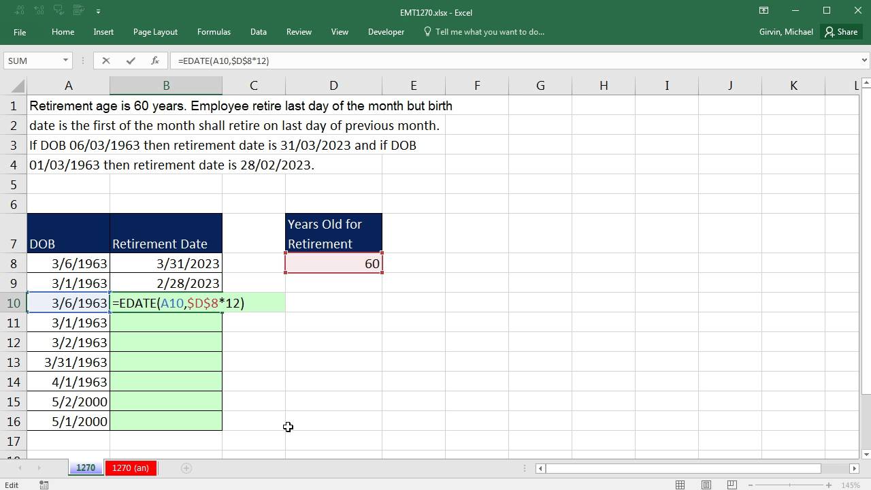Confirm the formula with the checkmark icon
Screen dimensions: 871x490
[x=131, y=61]
